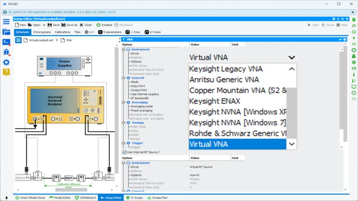Screen dimensions: 358x201
Task: Go back using VNA panel arrow
Action: pyautogui.click(x=124, y=40)
